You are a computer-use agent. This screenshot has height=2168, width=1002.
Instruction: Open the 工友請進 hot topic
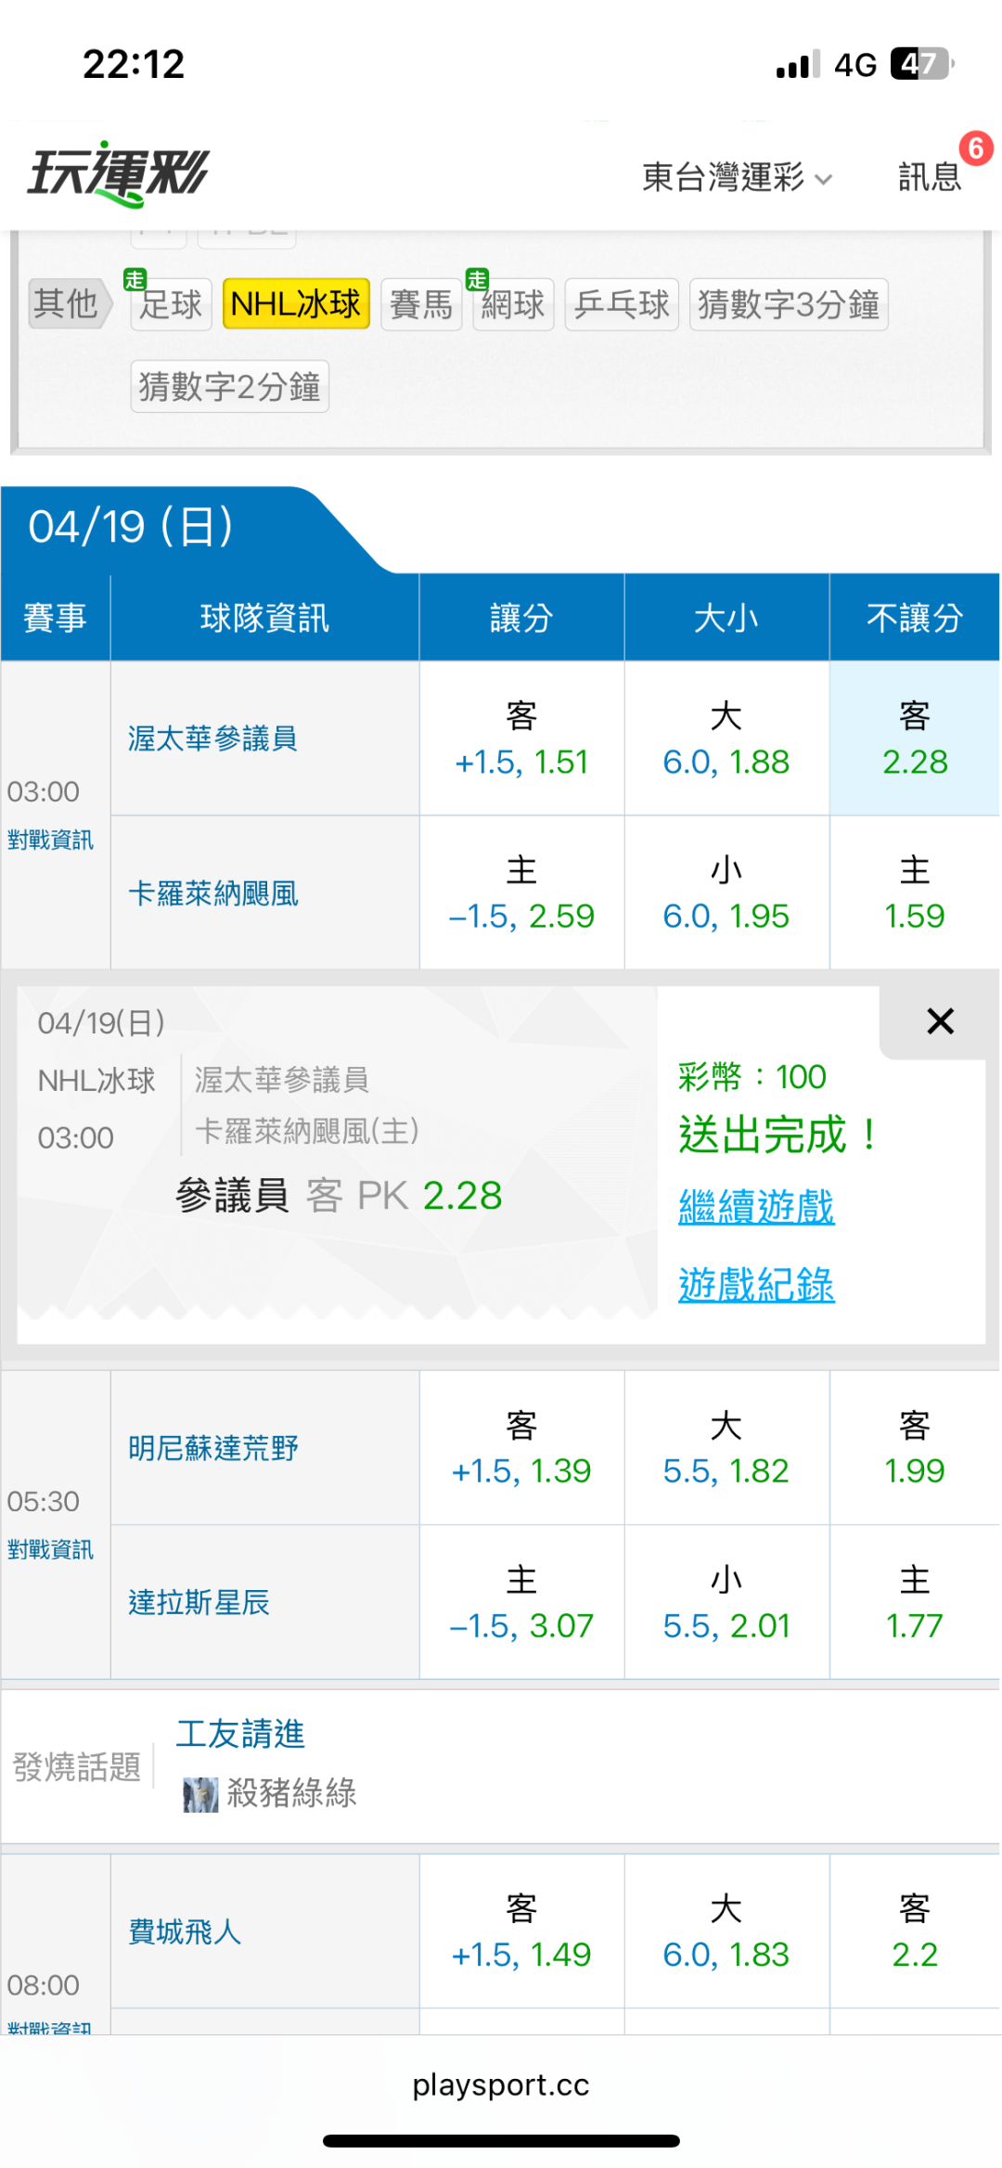240,1733
